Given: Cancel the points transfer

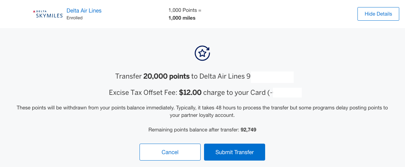Looking at the screenshot, I should [170, 152].
